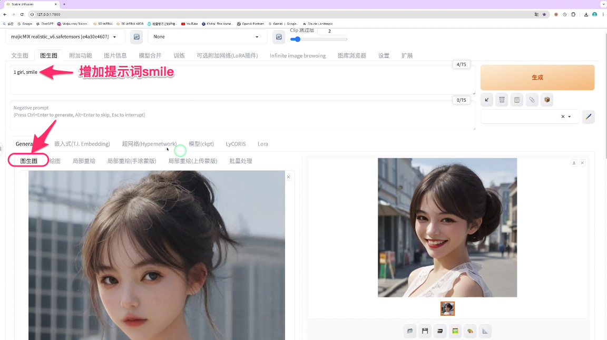Clear prompt with the trash can icon
The image size is (607, 340).
tap(502, 100)
